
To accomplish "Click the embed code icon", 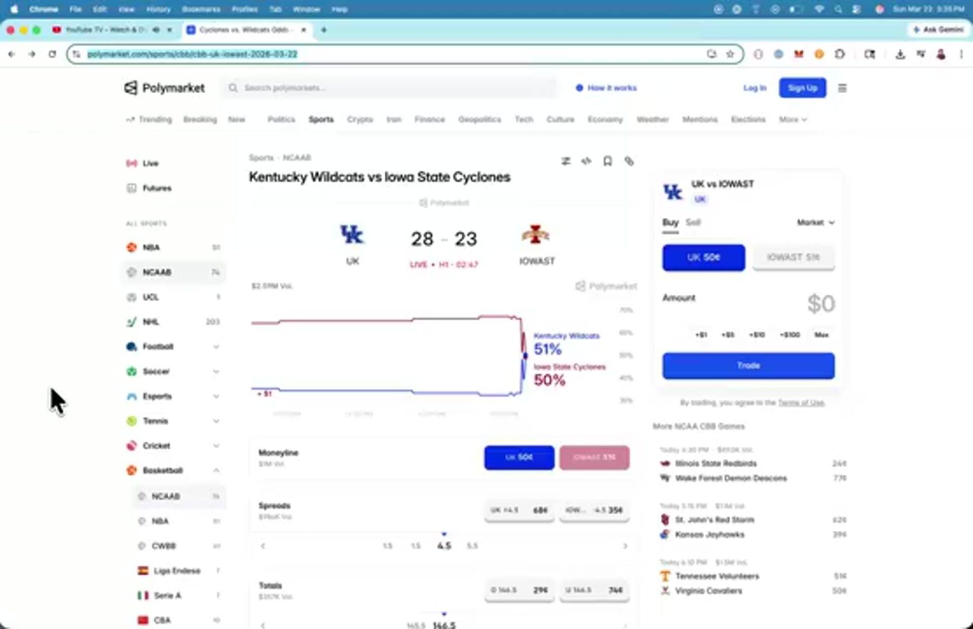I will (586, 161).
